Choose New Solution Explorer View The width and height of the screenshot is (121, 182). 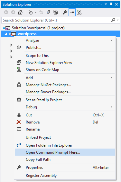point(65,63)
